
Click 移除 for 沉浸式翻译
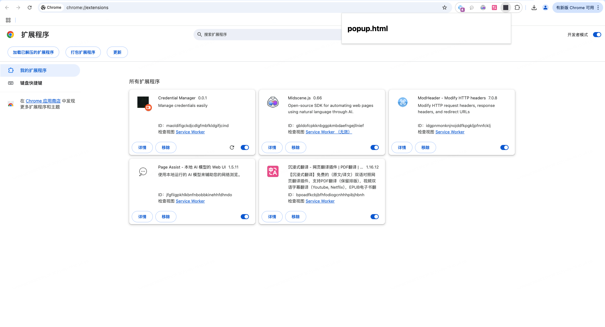pos(296,217)
